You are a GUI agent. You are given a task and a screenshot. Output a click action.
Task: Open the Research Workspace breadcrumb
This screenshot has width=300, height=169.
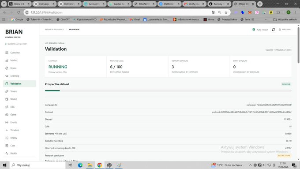[x=54, y=30]
